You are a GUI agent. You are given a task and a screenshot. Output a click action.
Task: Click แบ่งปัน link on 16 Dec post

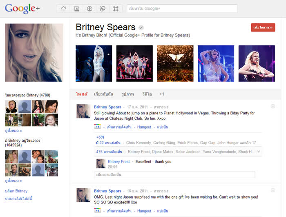tap(162, 211)
